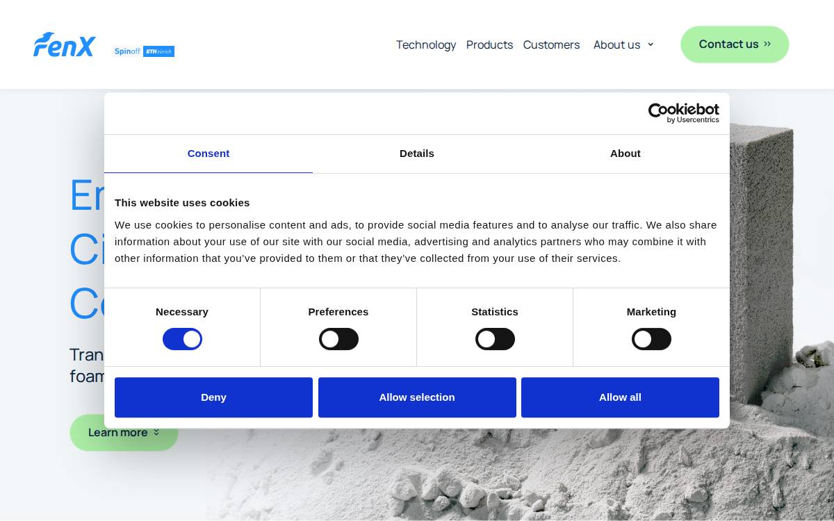Open the Products nav link
This screenshot has height=521, width=834.
pos(489,44)
